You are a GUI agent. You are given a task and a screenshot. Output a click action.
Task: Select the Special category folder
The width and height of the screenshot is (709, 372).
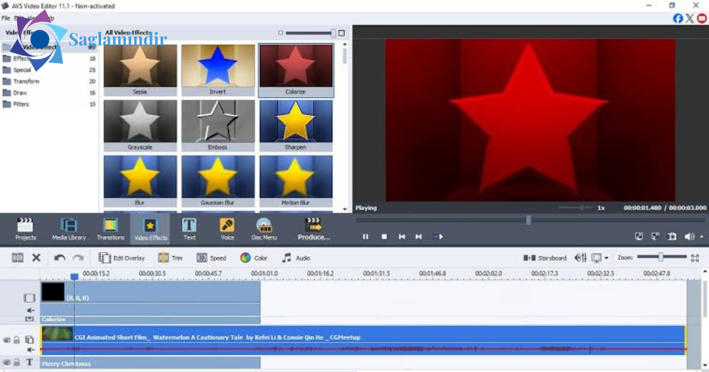[50, 70]
